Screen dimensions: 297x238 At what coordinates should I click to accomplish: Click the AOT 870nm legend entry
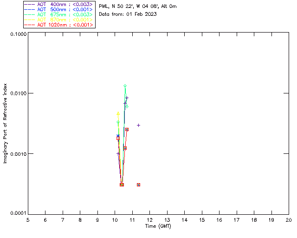click(58, 20)
